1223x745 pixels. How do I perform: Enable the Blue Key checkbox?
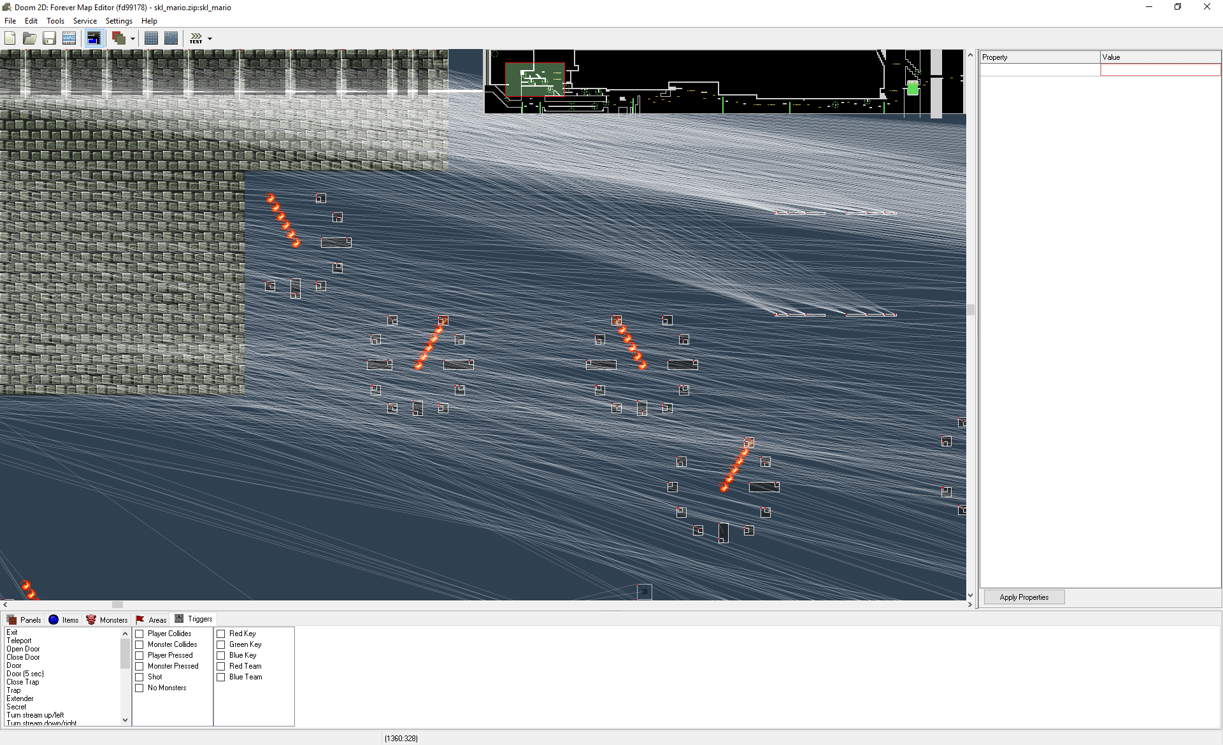pyautogui.click(x=221, y=655)
